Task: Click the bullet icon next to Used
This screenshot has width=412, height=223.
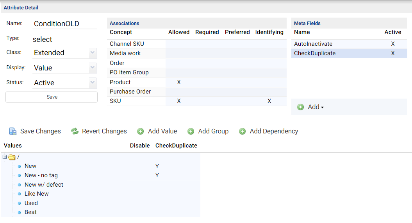Action: [x=19, y=203]
